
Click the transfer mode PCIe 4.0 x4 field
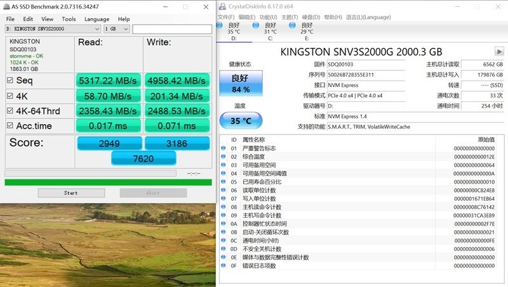pyautogui.click(x=366, y=95)
